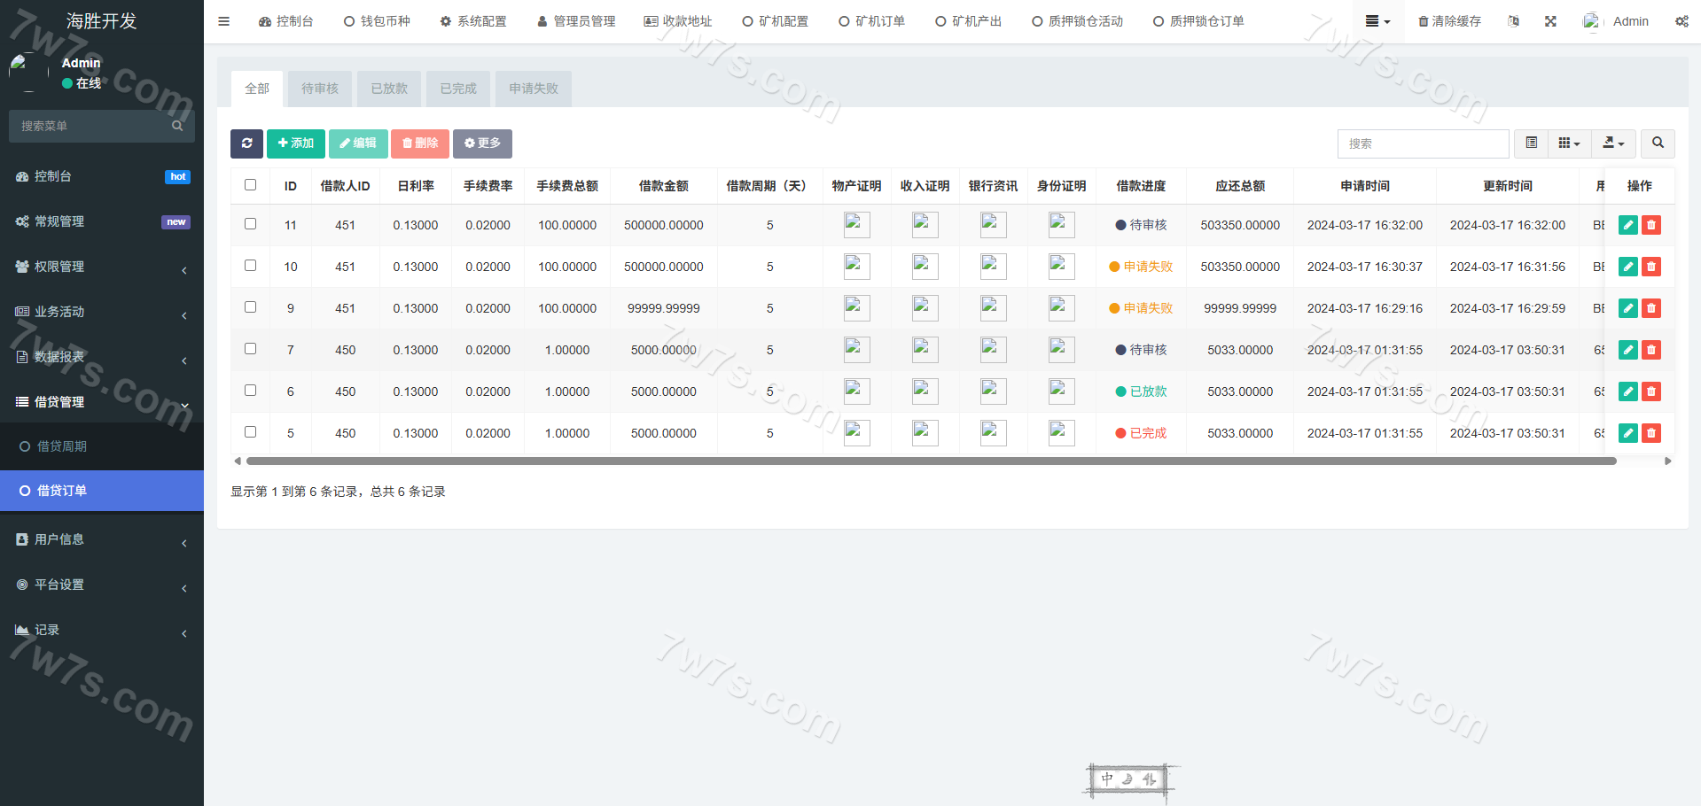Click the refresh table icon button
Image resolution: width=1701 pixels, height=806 pixels.
pos(246,143)
